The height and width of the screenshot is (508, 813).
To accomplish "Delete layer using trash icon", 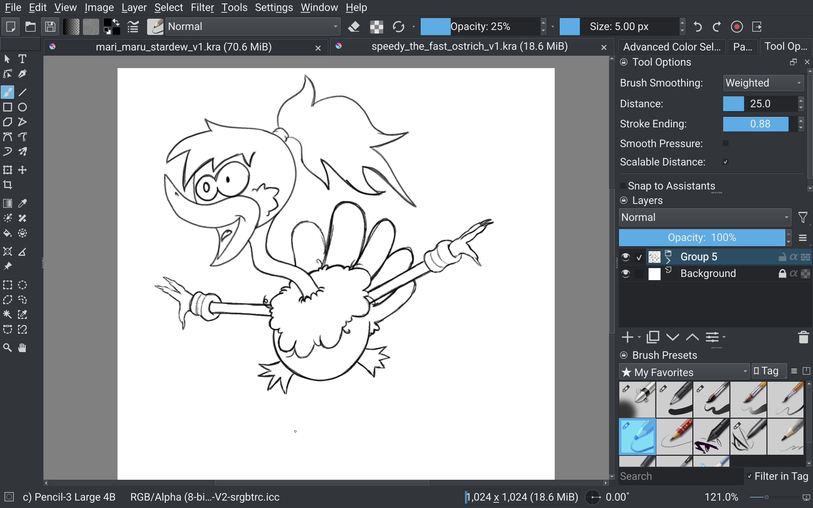I will tap(803, 337).
